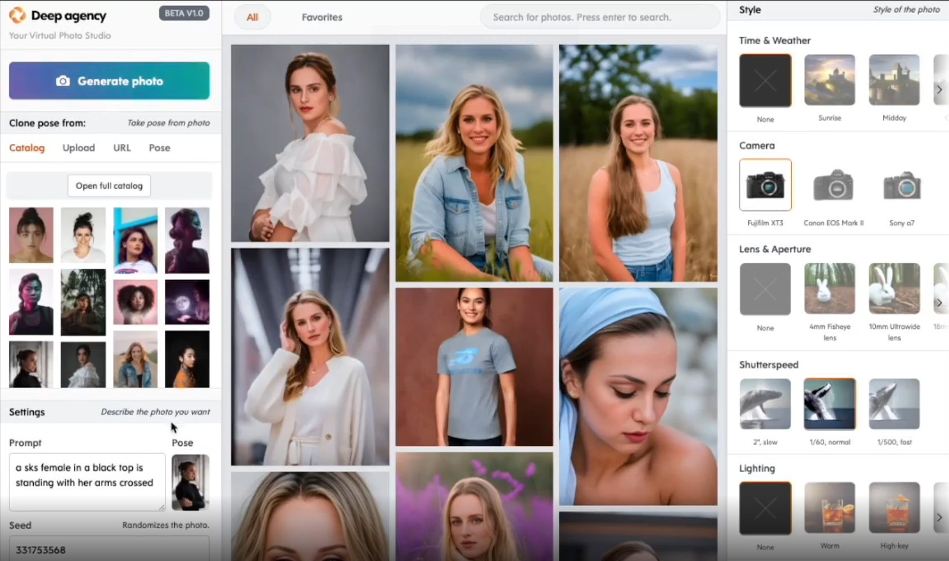Choose the Midday weather style
Viewport: 949px width, 561px height.
894,80
